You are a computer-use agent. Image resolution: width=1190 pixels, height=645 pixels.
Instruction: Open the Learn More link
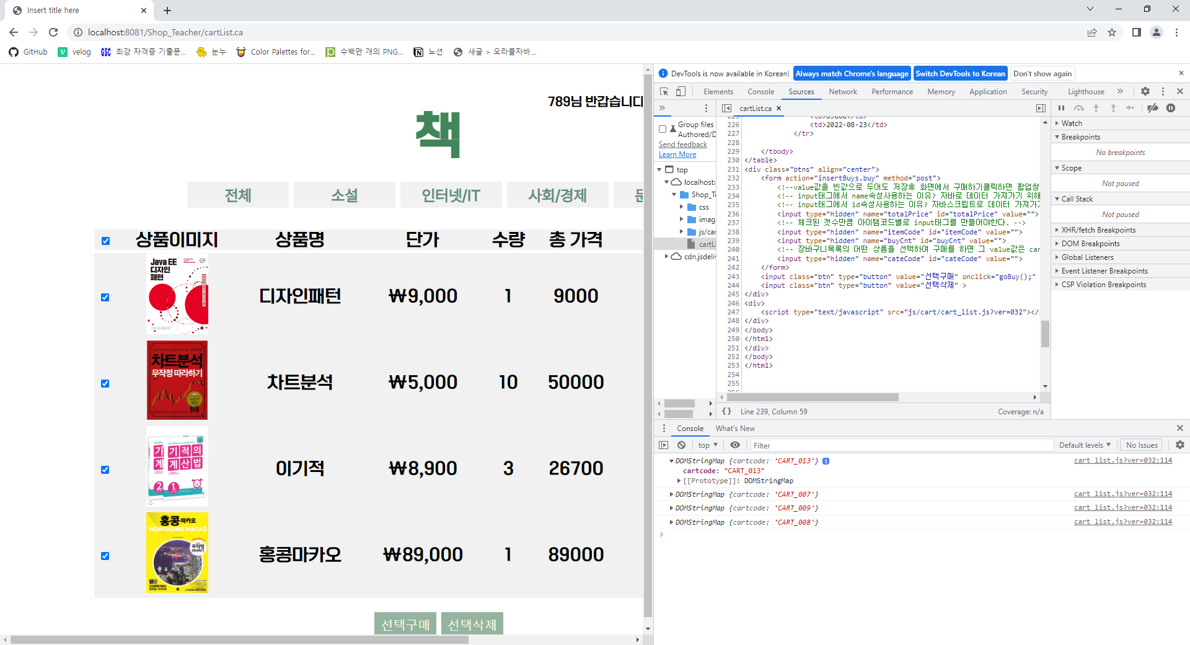click(677, 154)
